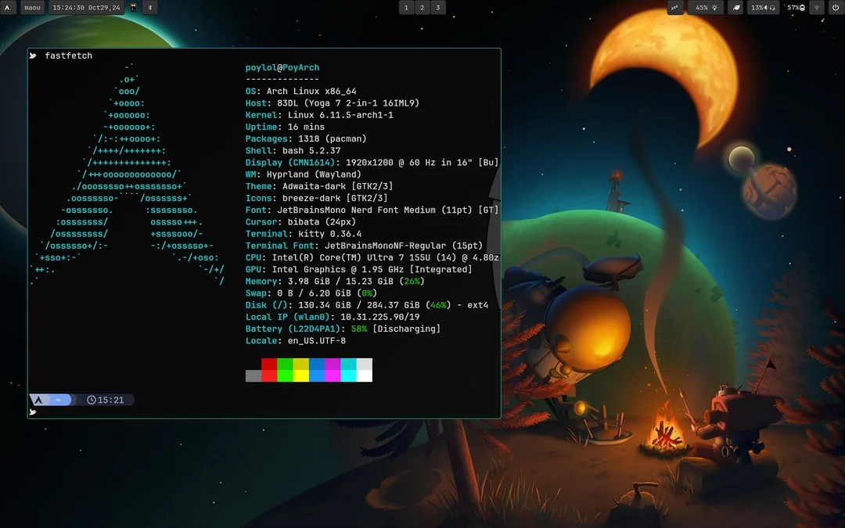Click the Icons: breeze-dark line
This screenshot has width=845, height=528.
(x=316, y=198)
